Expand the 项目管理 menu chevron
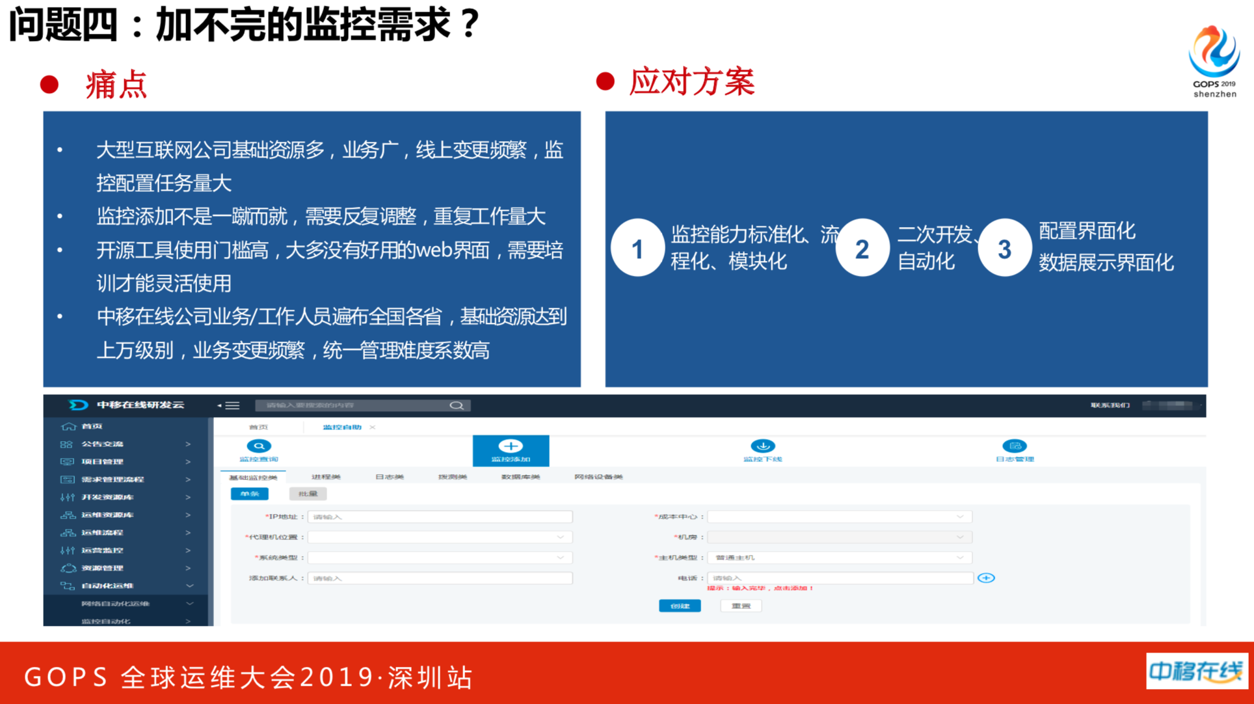1254x704 pixels. 188,462
